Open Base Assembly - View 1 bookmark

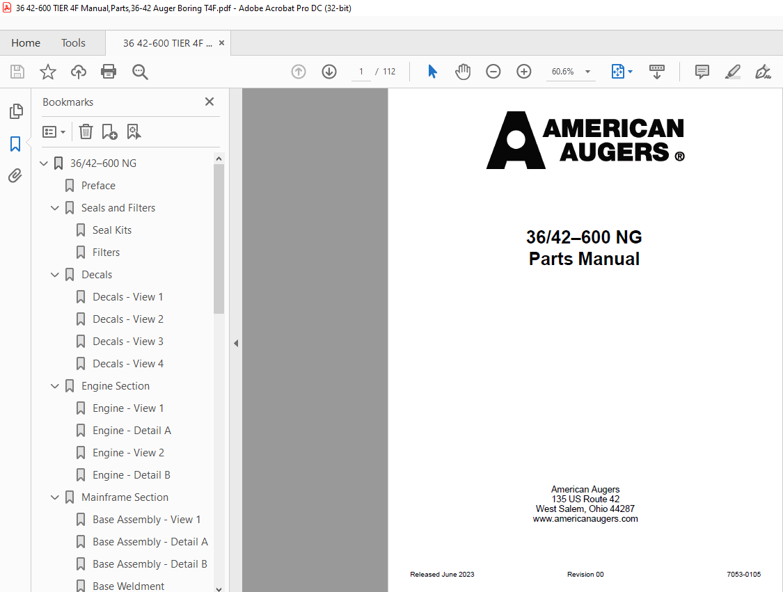[147, 520]
